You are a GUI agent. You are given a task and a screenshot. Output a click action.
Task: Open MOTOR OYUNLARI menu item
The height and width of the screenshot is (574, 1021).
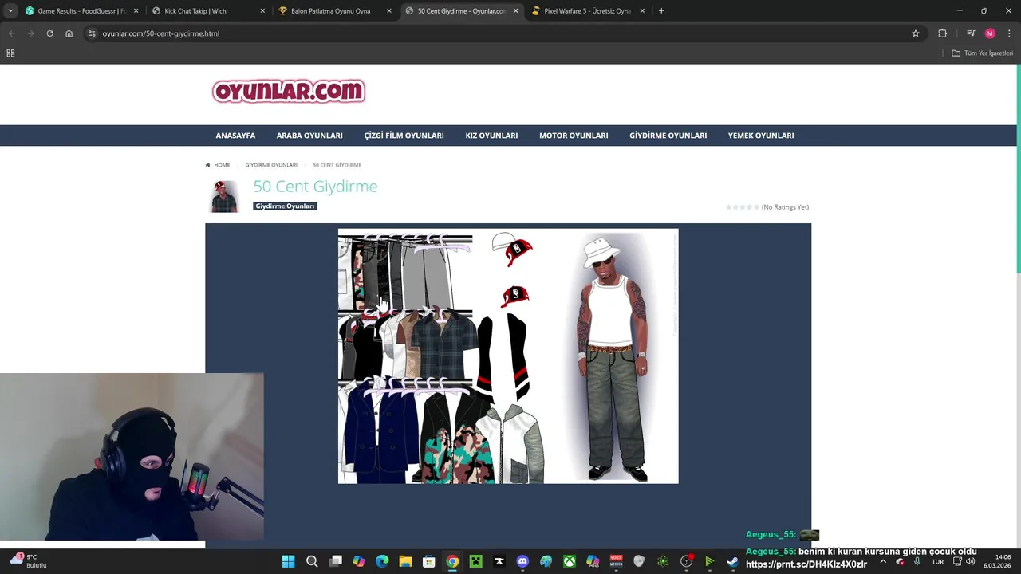click(x=574, y=136)
